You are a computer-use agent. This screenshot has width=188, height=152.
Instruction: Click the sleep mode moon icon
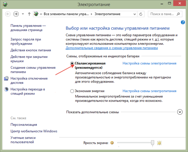tap(6, 89)
